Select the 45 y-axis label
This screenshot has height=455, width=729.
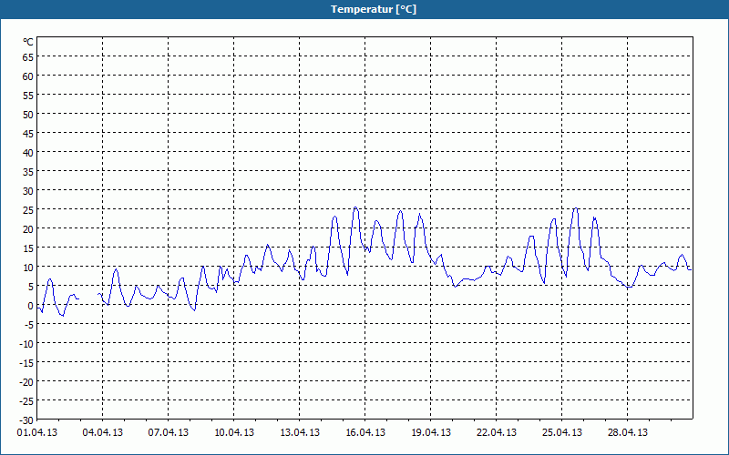pos(28,134)
